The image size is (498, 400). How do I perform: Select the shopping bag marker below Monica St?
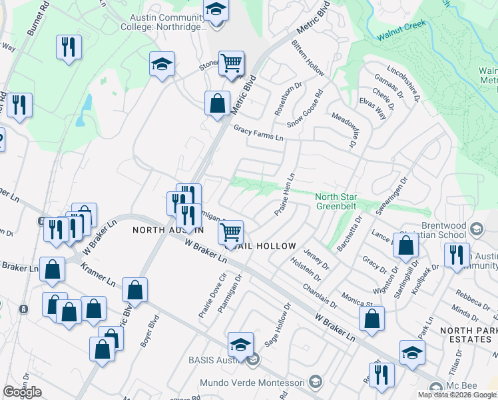coord(372,321)
